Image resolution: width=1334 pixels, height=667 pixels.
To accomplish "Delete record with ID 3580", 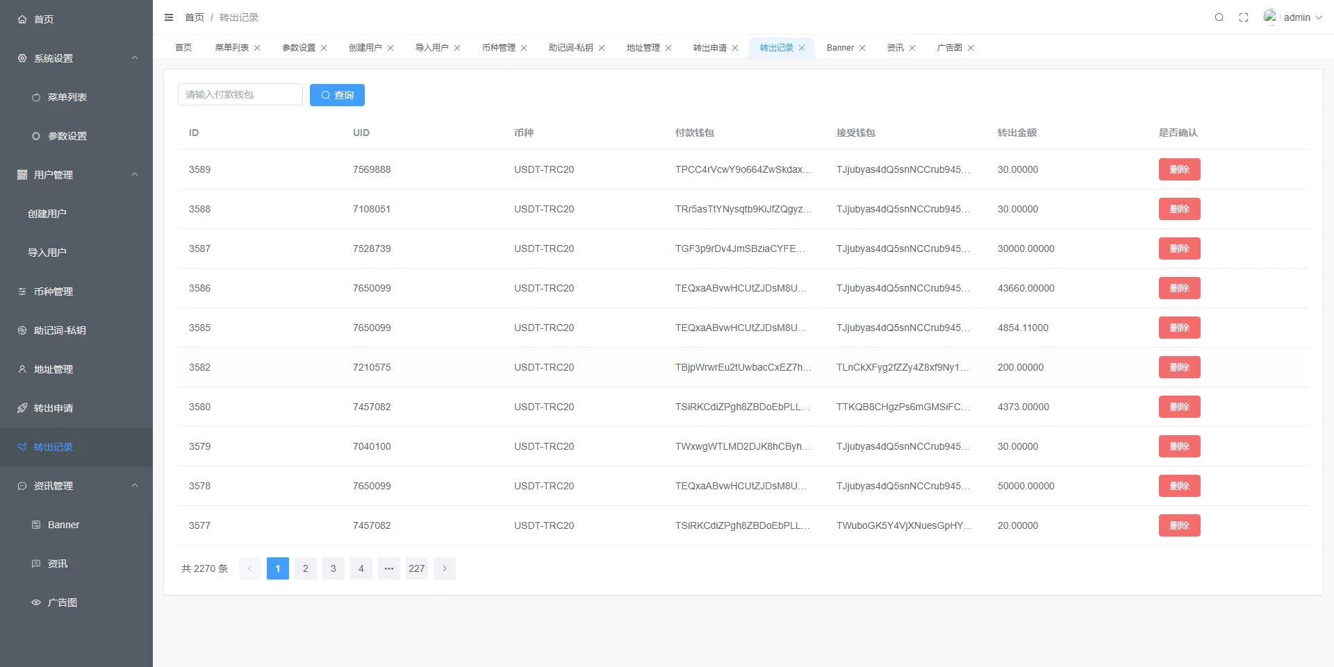I will pos(1179,407).
